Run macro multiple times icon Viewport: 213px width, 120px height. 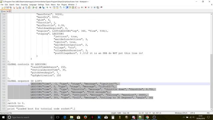[x=95, y=7]
